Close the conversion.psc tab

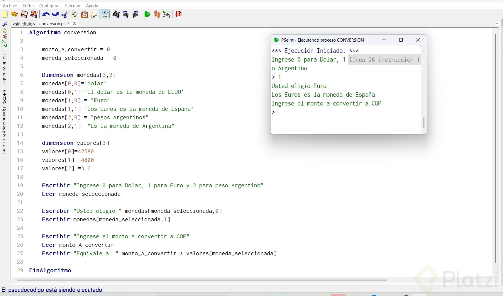[x=74, y=23]
